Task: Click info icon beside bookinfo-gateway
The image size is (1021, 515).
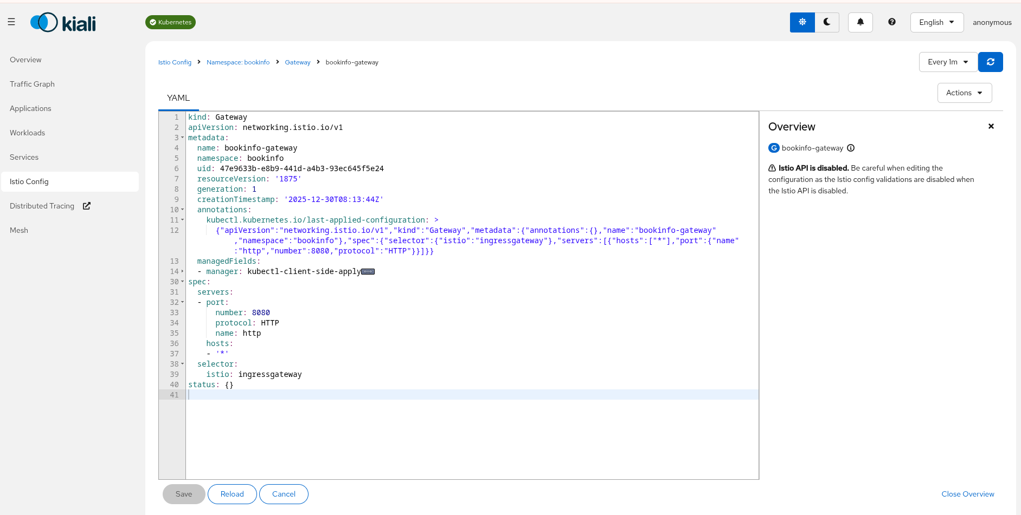Action: coord(851,148)
